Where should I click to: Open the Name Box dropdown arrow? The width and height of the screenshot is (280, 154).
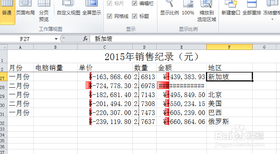pos(56,39)
